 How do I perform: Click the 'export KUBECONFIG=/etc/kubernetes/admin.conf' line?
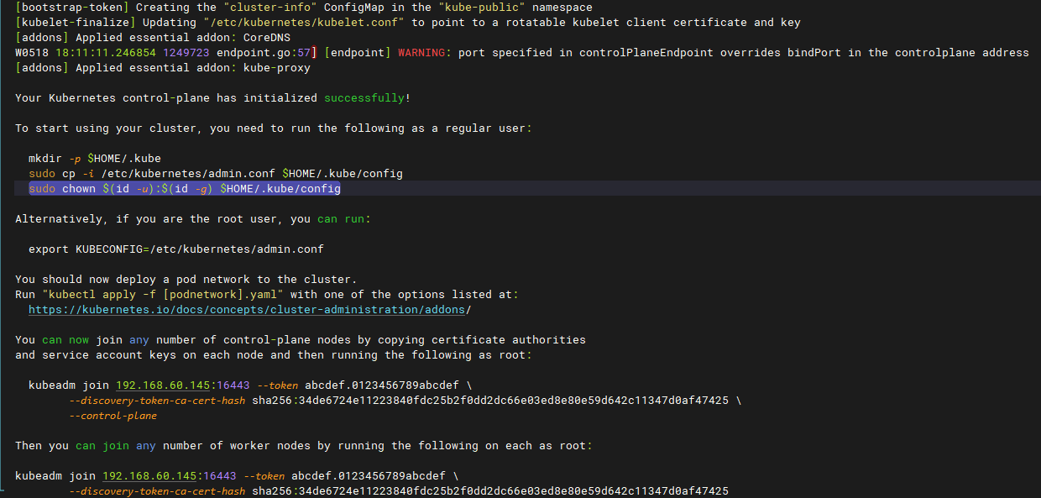click(176, 249)
